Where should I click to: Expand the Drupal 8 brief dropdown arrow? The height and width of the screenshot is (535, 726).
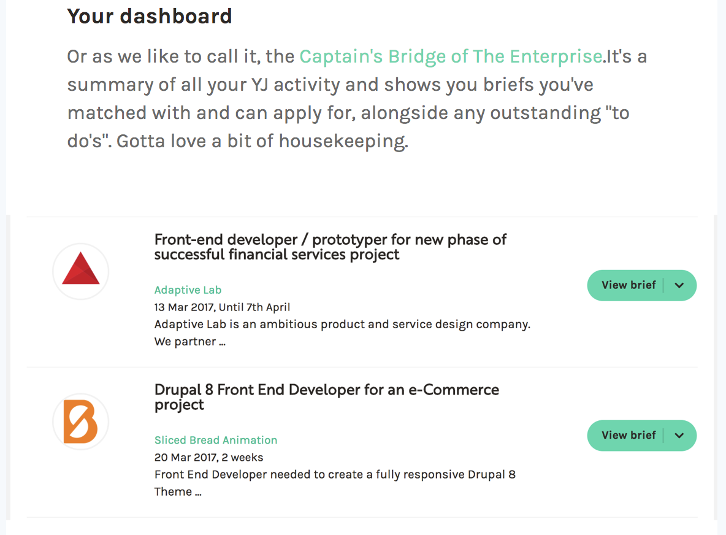679,436
